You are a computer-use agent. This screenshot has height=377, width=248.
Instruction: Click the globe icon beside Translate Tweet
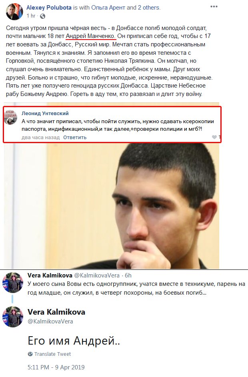point(30,354)
